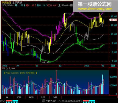Click the date 2009/02/04 in the header

(8, 5)
